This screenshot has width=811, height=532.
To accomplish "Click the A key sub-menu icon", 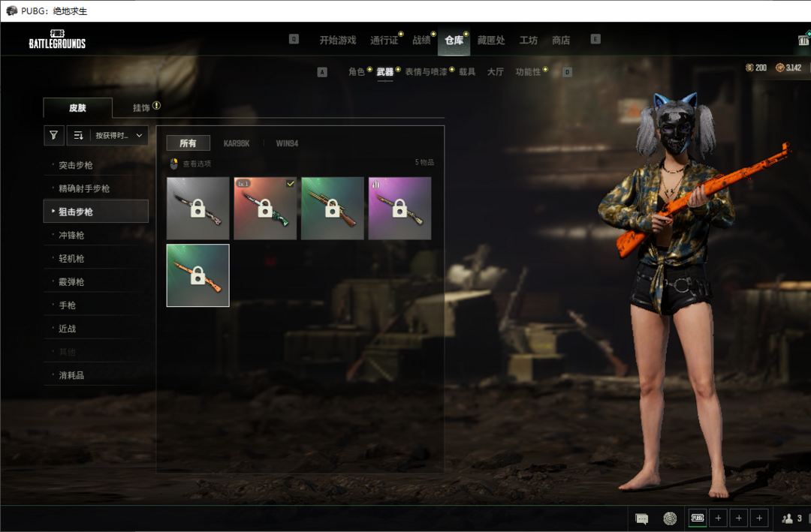I will click(x=322, y=72).
